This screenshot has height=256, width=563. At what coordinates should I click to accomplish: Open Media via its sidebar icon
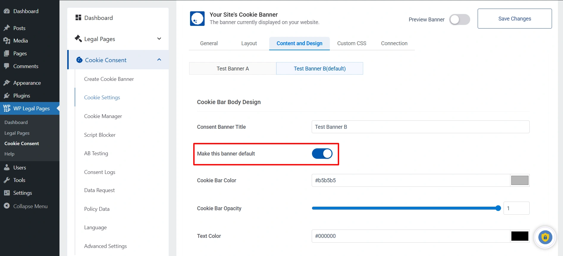7,41
